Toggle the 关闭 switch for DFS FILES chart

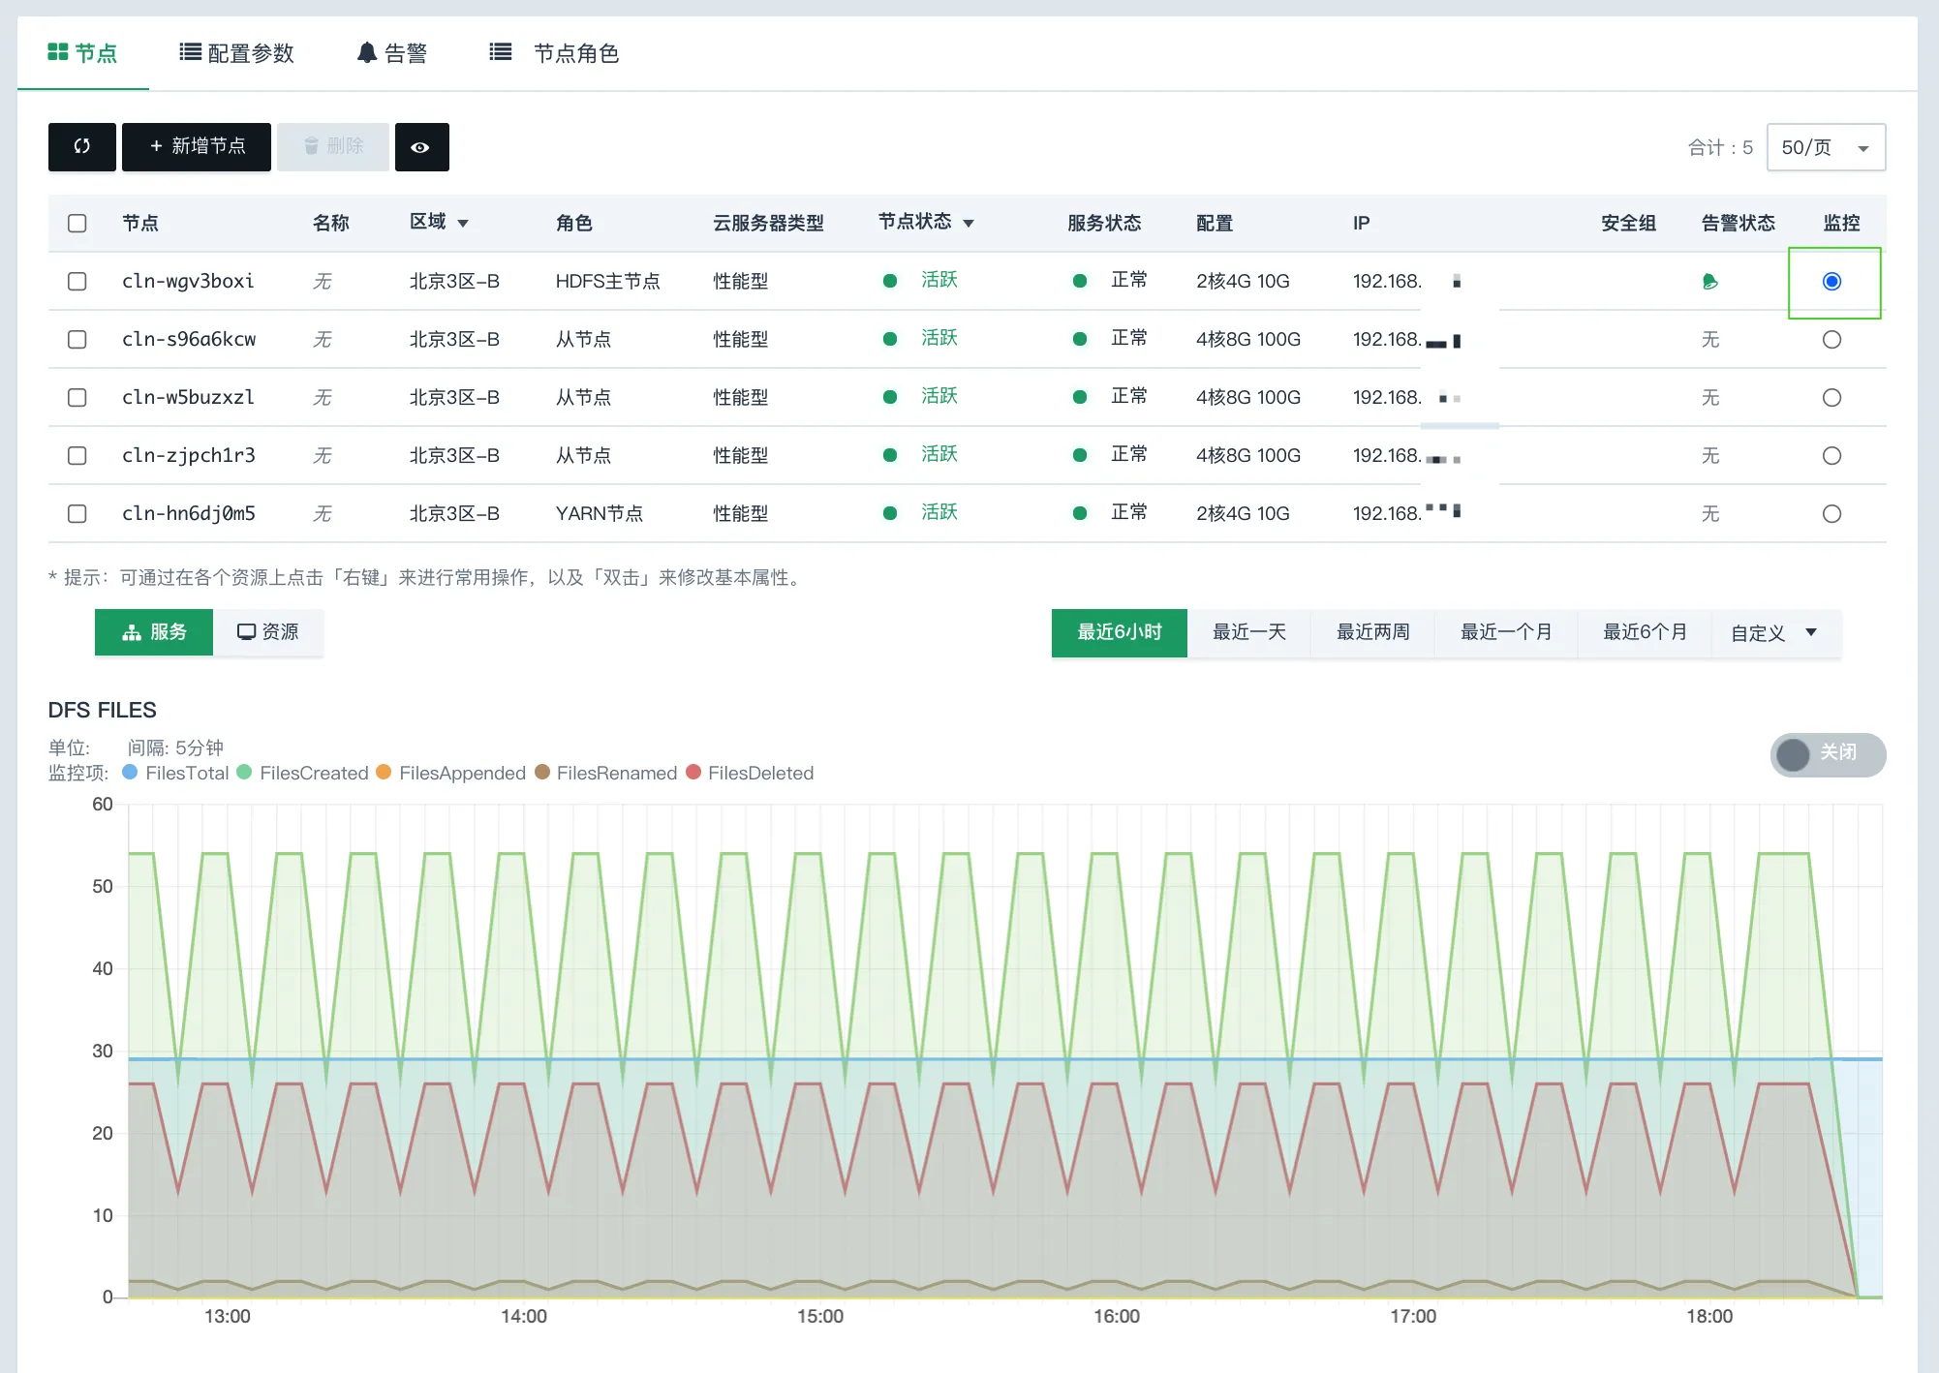[1827, 754]
